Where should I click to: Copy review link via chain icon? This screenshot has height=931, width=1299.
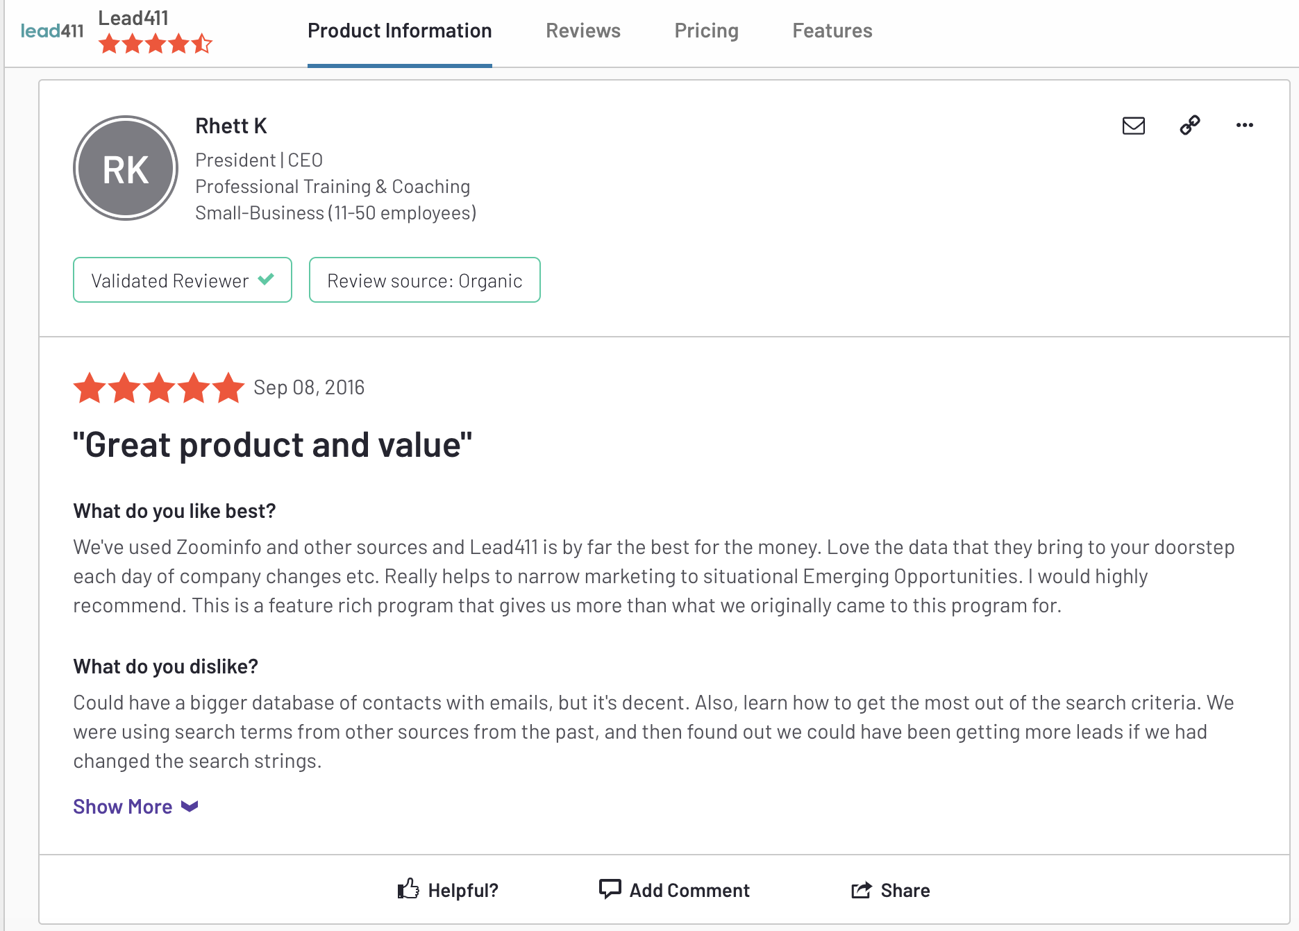(1189, 125)
